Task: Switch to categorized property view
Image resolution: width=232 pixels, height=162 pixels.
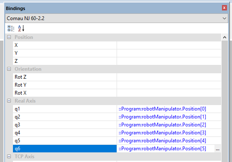Action: (x=11, y=28)
